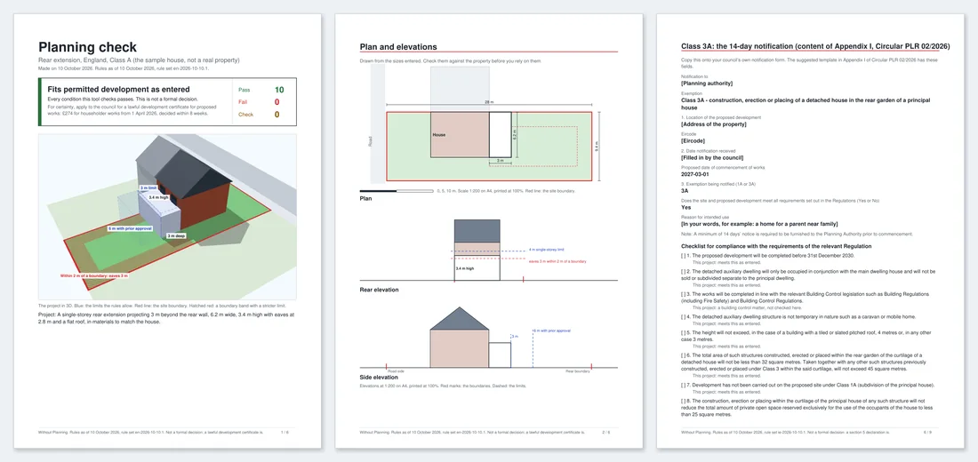The image size is (978, 462).
Task: Click the '3 m deep' label in the 3D view
Action: pyautogui.click(x=177, y=236)
